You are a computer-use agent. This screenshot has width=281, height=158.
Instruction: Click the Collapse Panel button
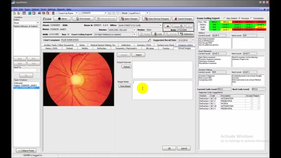pos(26,151)
